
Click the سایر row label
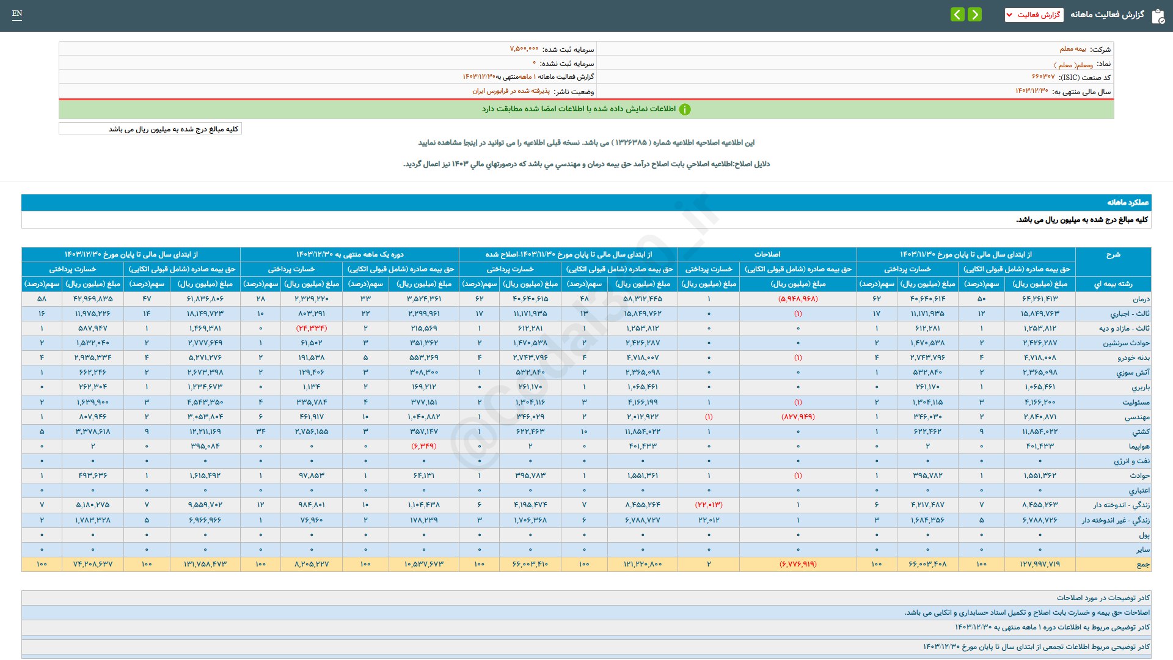tap(1142, 549)
